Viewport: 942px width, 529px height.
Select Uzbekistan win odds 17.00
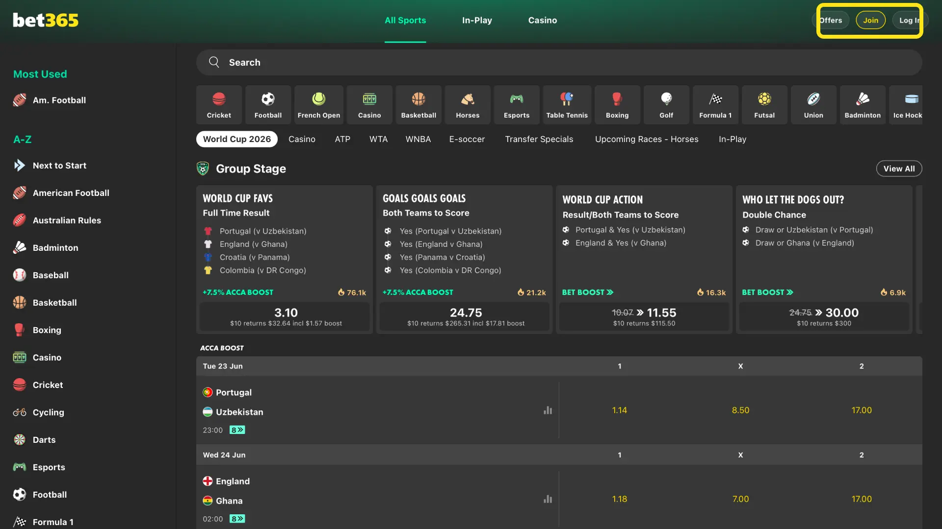[862, 410]
